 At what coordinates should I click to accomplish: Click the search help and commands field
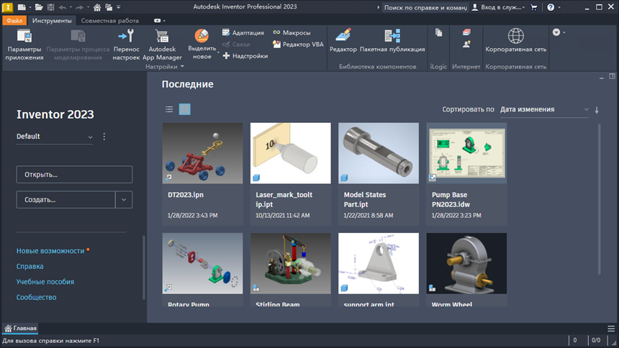pyautogui.click(x=425, y=7)
